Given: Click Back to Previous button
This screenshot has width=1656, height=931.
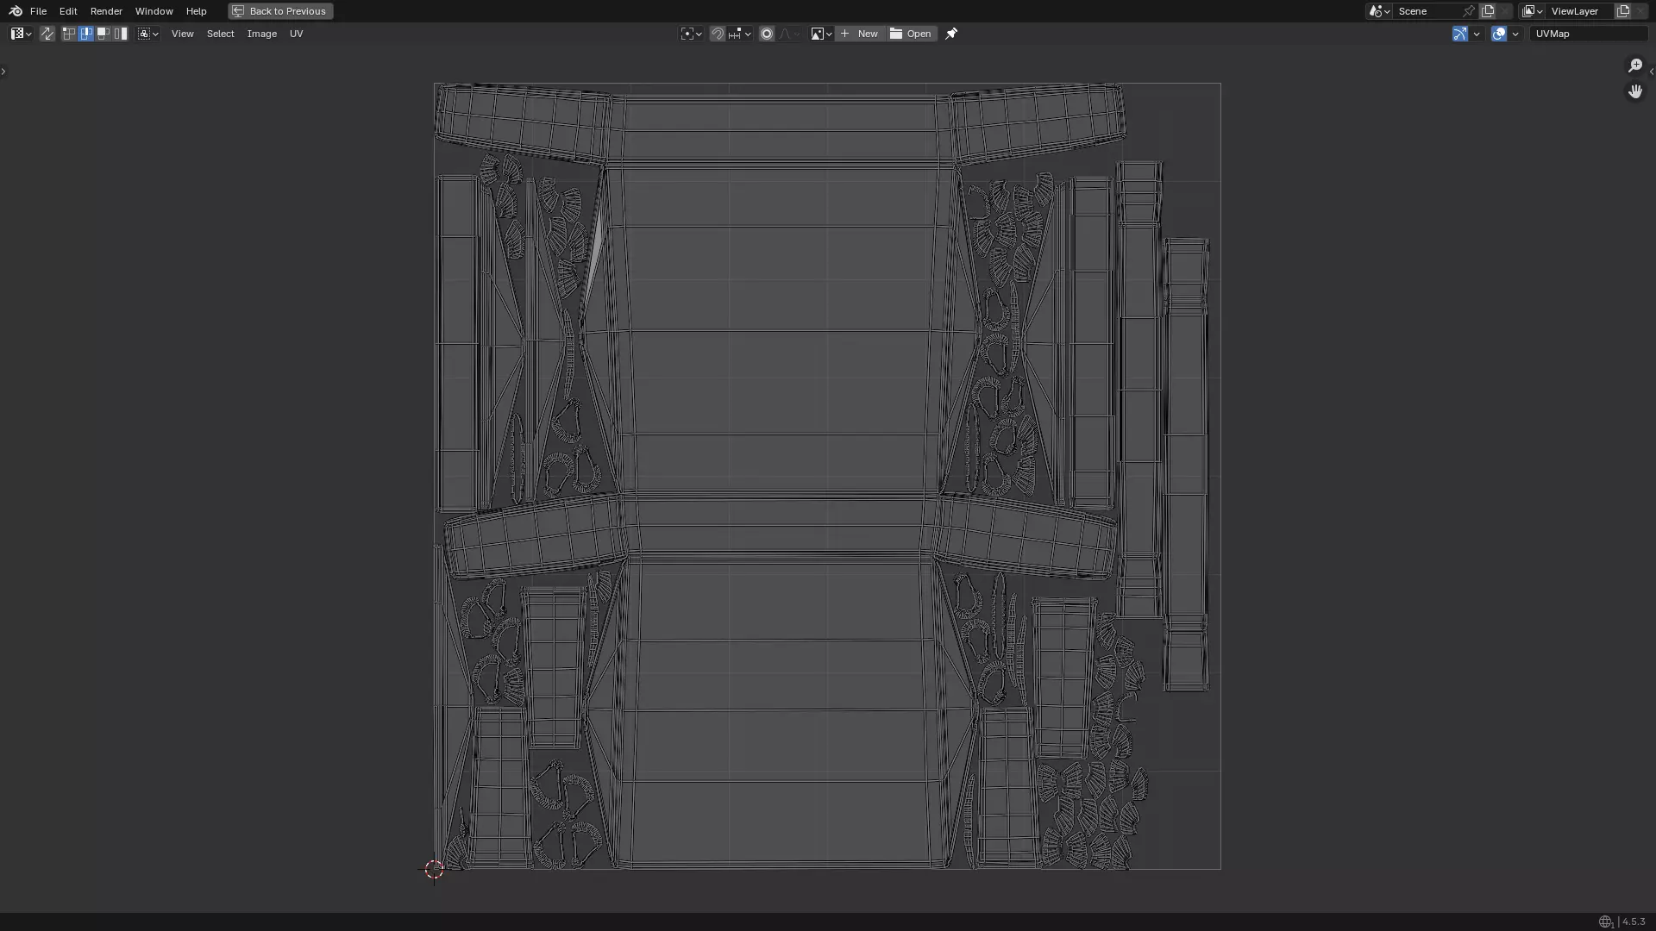Looking at the screenshot, I should (x=280, y=11).
